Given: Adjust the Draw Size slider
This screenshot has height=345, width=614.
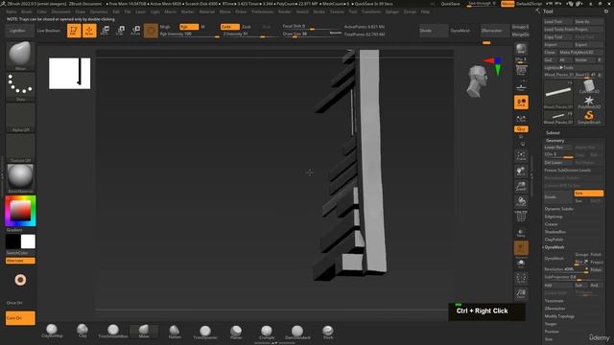Looking at the screenshot, I should (312, 34).
